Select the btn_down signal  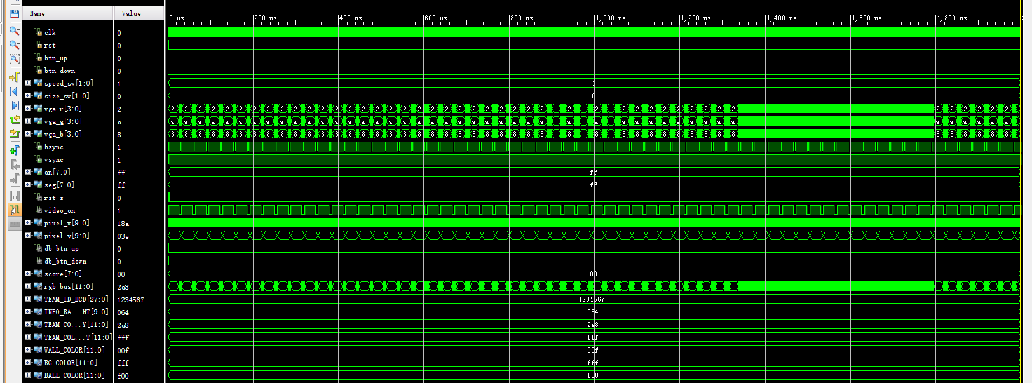59,71
